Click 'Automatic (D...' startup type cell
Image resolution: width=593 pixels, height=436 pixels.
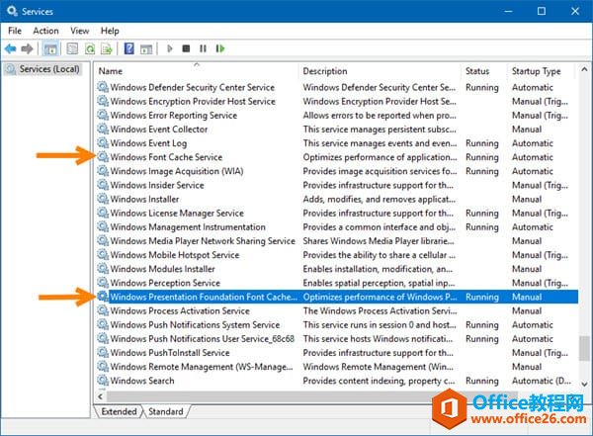(542, 381)
